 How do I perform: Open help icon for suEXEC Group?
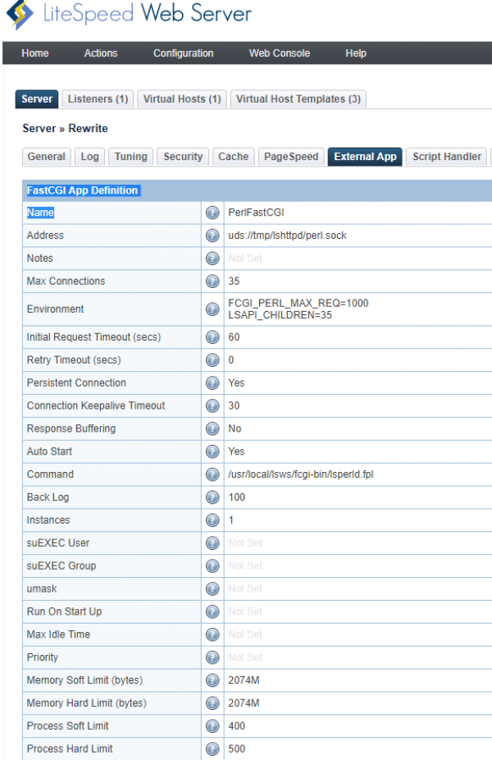pos(212,565)
